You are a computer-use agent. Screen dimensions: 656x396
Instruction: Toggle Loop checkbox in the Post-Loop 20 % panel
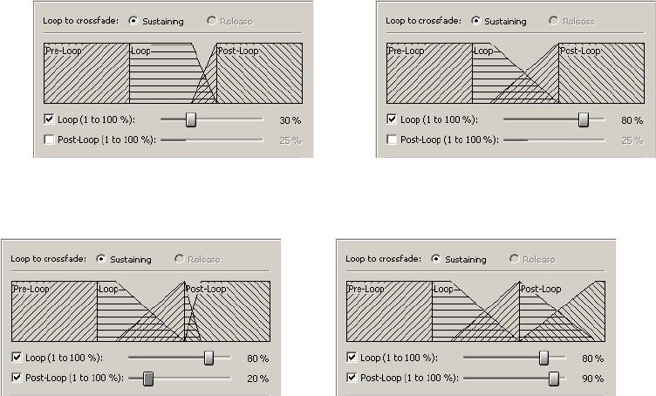17,357
